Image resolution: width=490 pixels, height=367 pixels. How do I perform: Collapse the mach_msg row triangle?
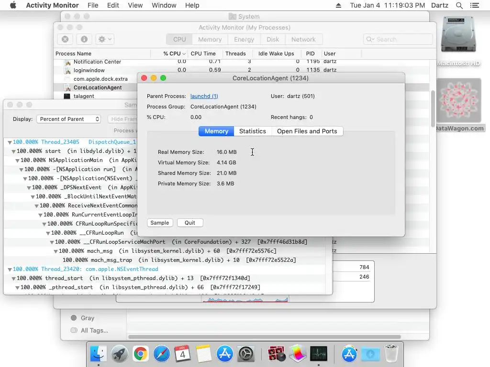(56, 251)
